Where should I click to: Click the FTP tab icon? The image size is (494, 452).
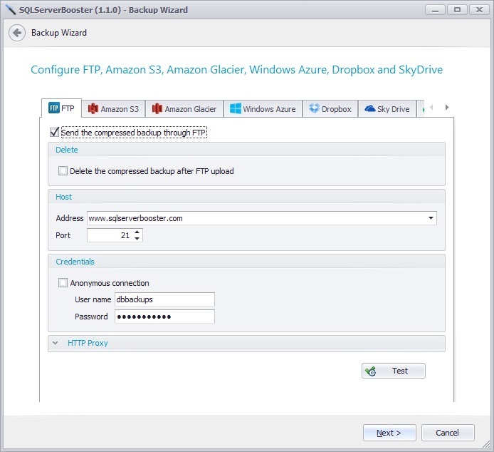[53, 108]
